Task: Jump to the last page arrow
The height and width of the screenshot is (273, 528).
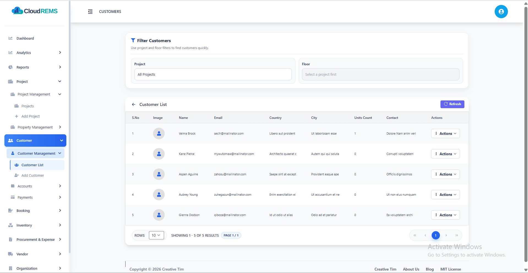Action: [457, 235]
